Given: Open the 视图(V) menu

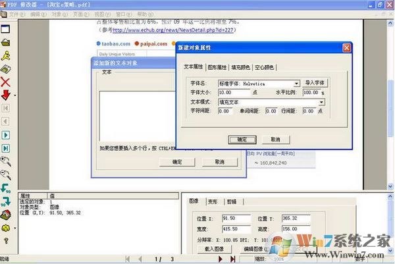Looking at the screenshot, I should [x=103, y=14].
